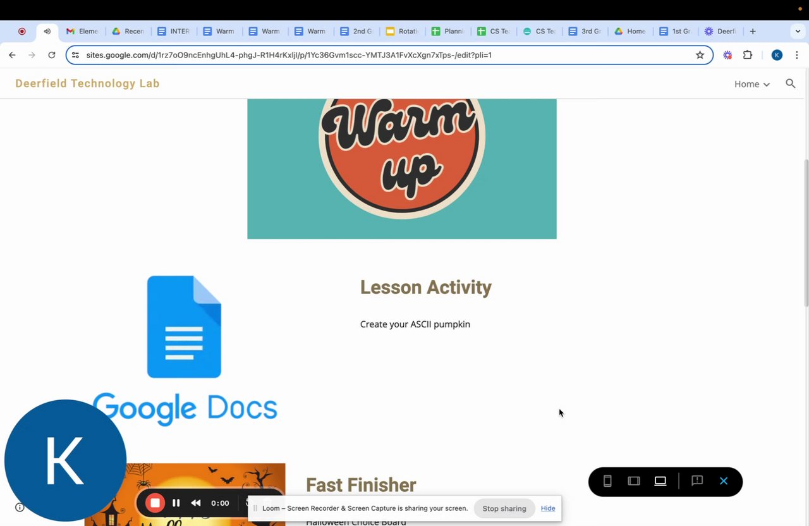The image size is (809, 526).
Task: Click Stop sharing in the Loom notification
Action: click(504, 508)
